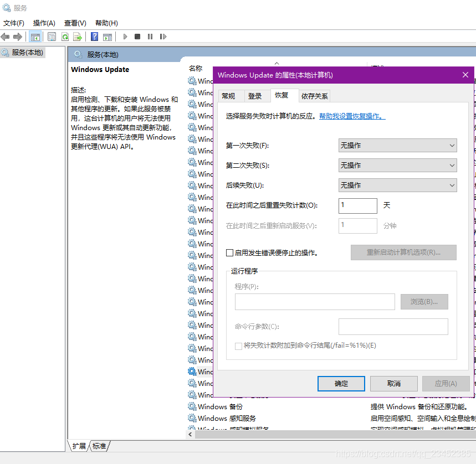Screen dimensions: 476x464
Task: Select the Windows 备份 service row
Action: coord(331,406)
